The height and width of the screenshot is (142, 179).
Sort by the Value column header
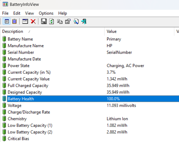click(x=139, y=31)
